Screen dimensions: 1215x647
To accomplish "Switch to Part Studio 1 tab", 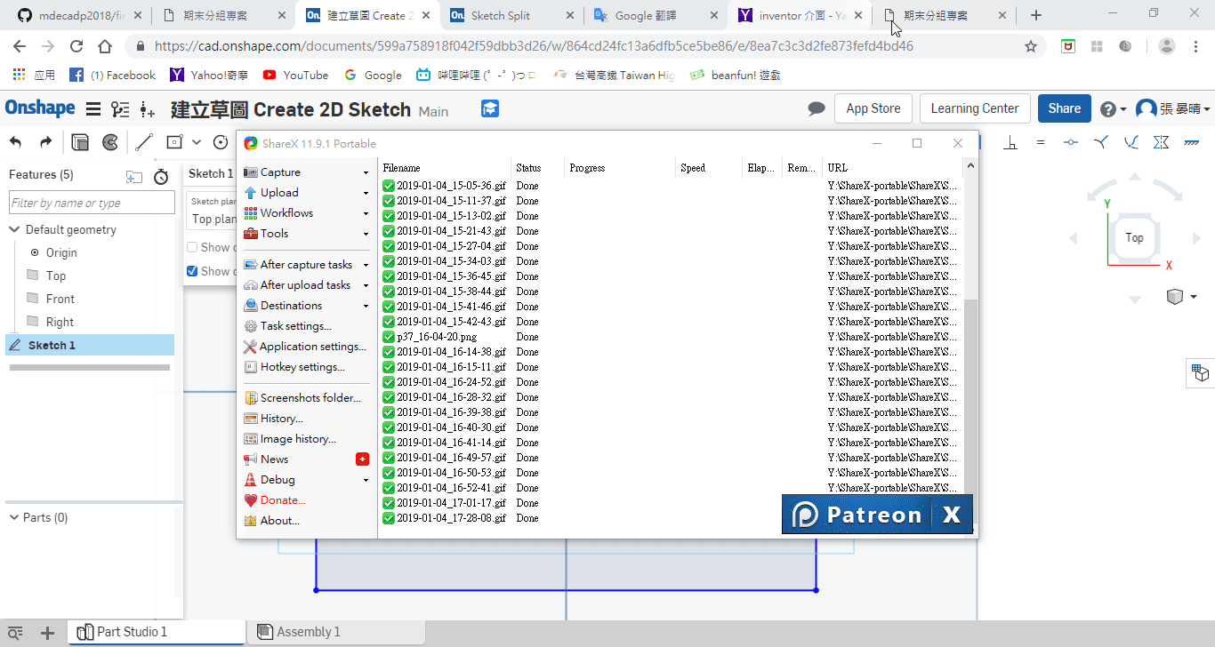I will pyautogui.click(x=156, y=632).
